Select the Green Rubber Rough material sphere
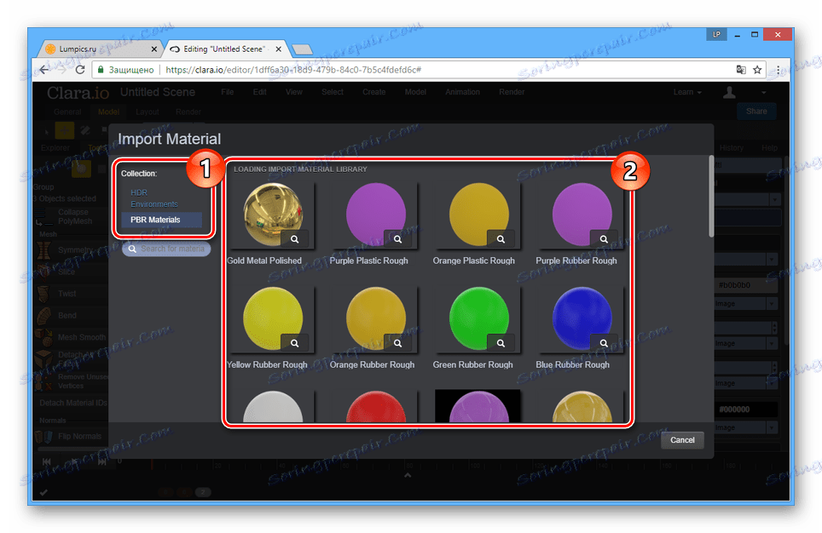This screenshot has width=822, height=533. [x=479, y=318]
